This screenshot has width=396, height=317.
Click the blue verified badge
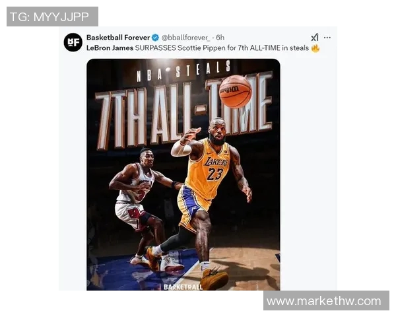pos(155,38)
